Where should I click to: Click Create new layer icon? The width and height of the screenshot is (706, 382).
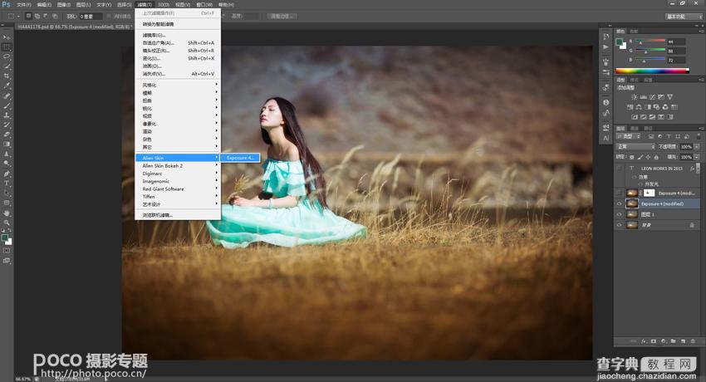(x=683, y=341)
